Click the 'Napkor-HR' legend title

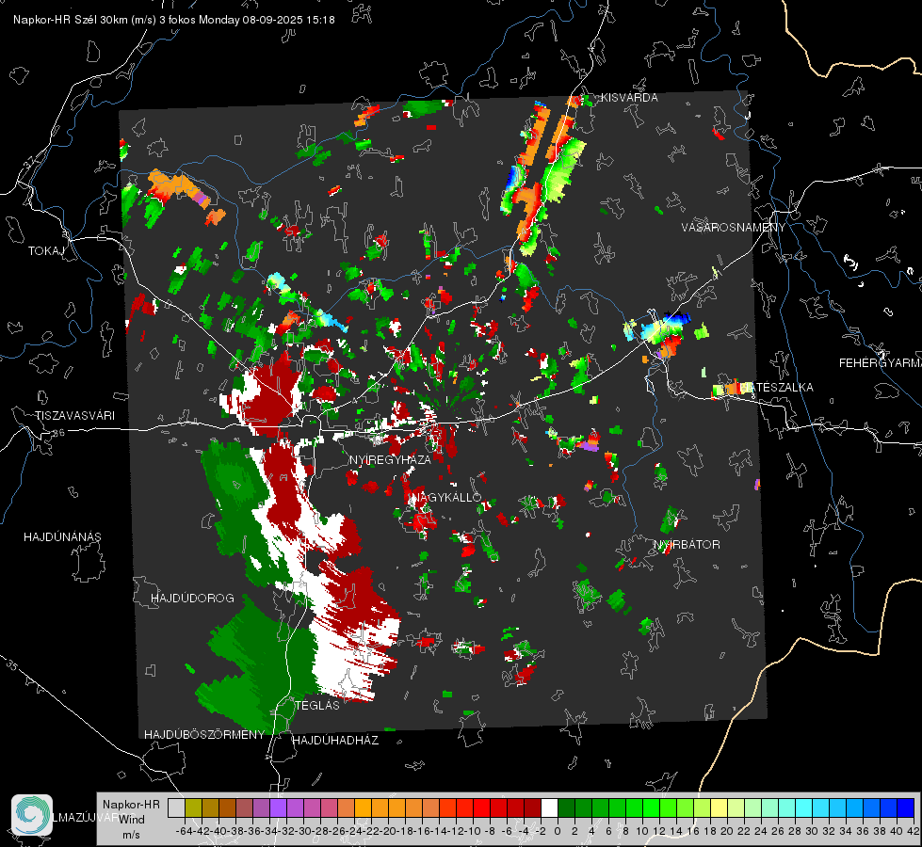coord(131,804)
